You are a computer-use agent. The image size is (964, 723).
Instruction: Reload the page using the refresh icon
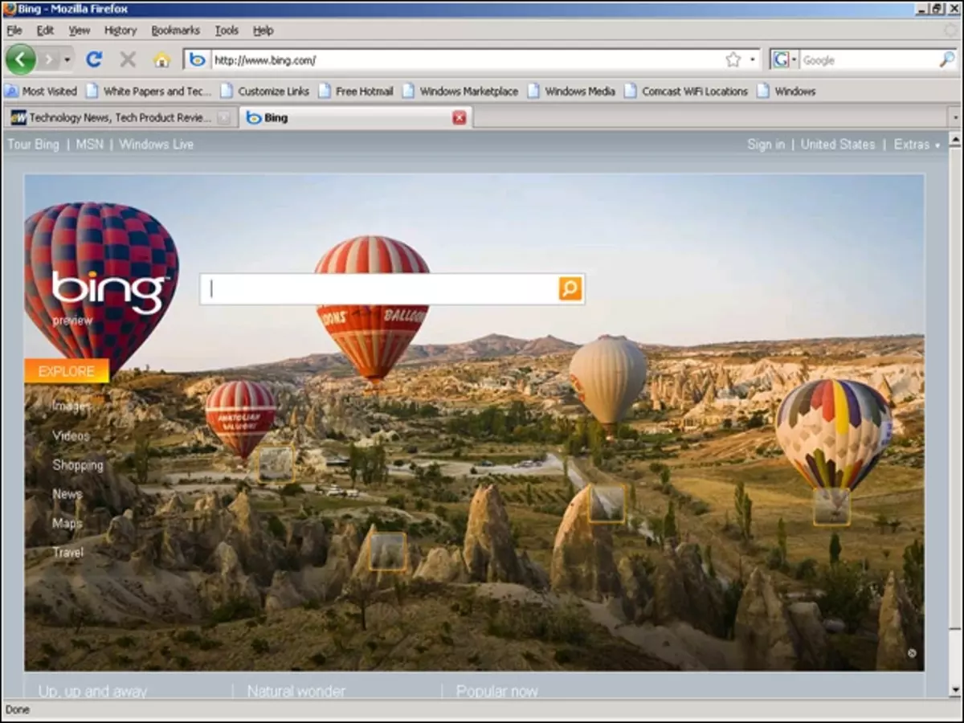coord(95,59)
